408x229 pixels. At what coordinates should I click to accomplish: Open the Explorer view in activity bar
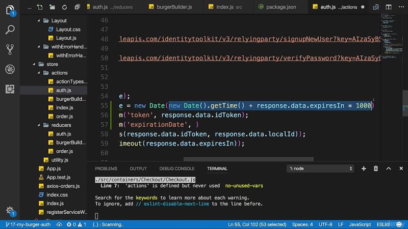[10, 10]
